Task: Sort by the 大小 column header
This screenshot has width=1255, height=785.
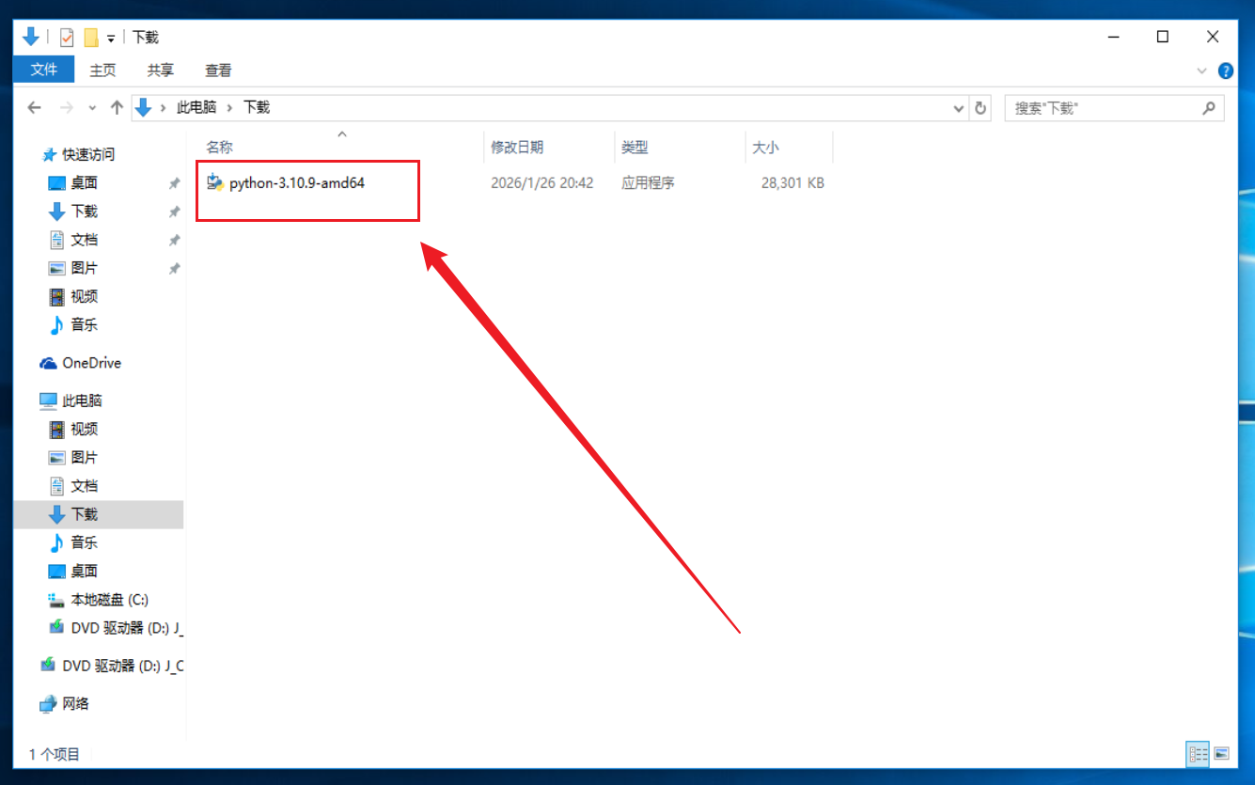Action: coord(765,148)
